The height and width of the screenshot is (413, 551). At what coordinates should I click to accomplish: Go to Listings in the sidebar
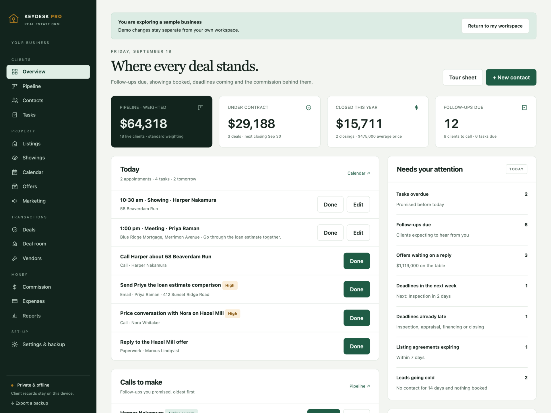(x=48, y=144)
